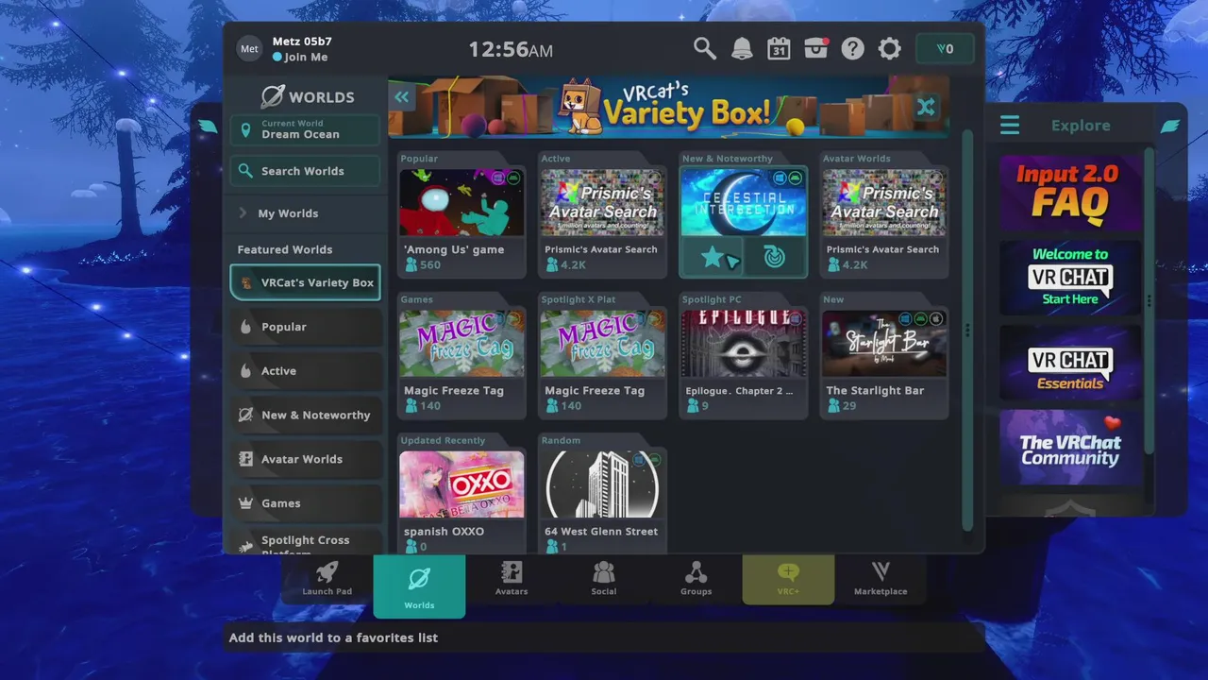Open the Marketplace tab

881,578
